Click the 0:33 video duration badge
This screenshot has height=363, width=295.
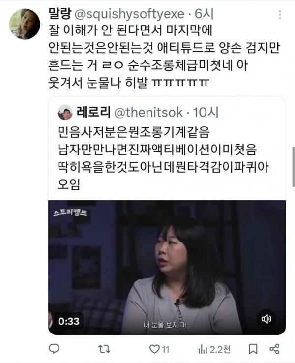click(68, 321)
